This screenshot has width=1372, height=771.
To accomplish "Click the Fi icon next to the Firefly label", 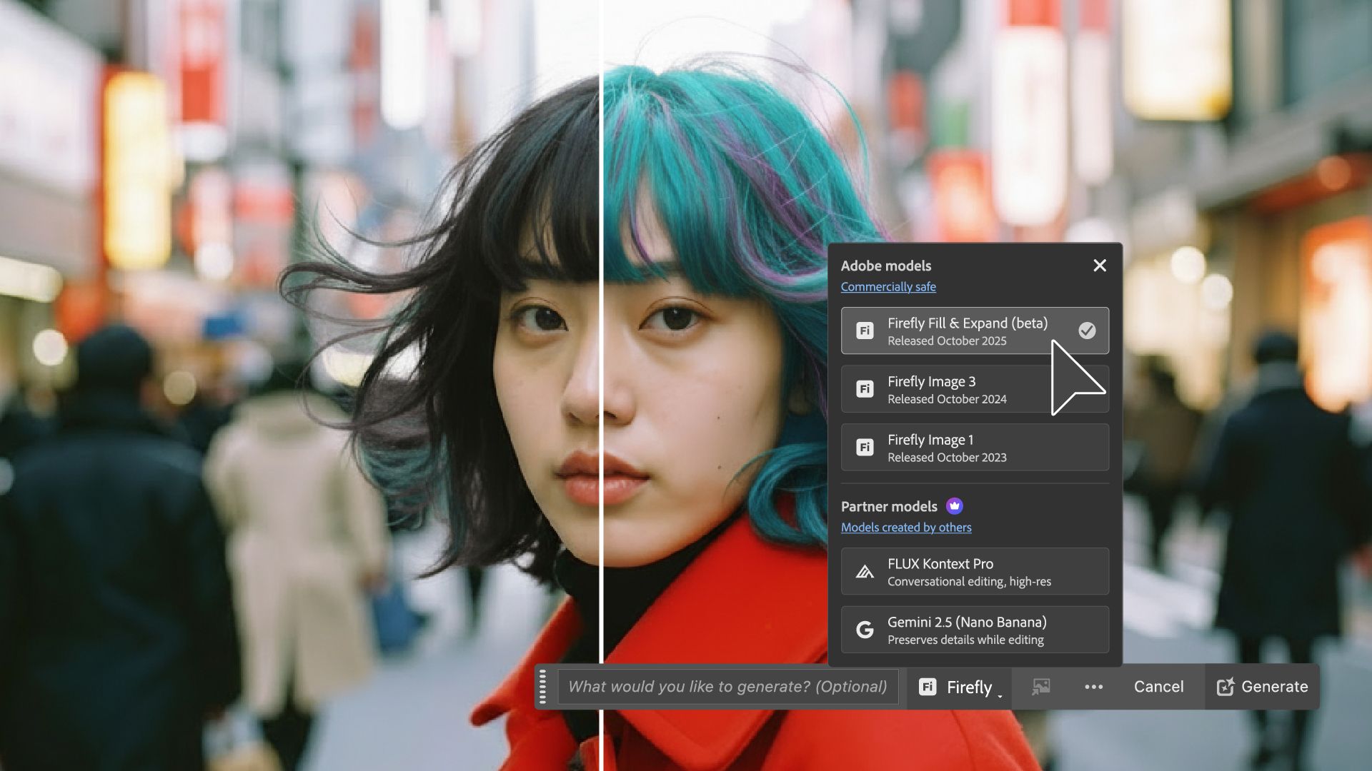I will pos(928,687).
